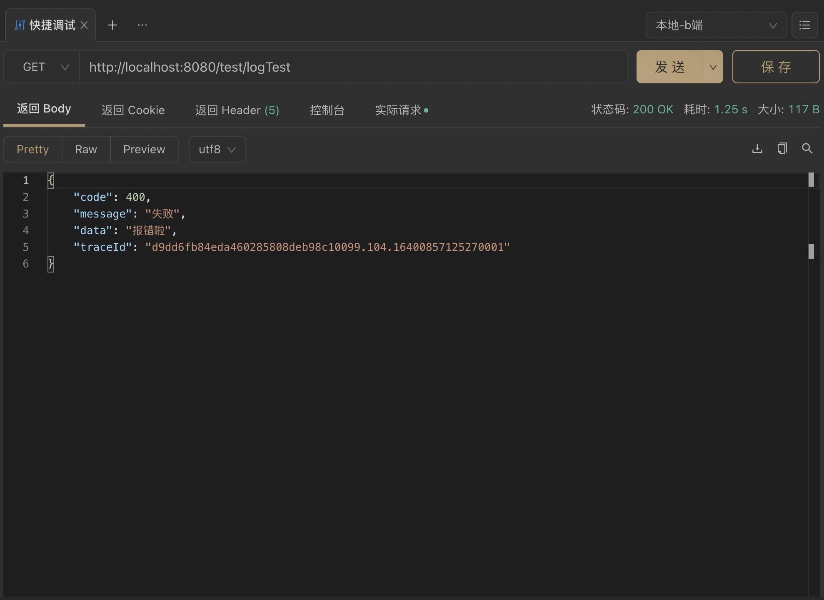824x600 pixels.
Task: Open the more options ellipsis menu
Action: point(142,25)
